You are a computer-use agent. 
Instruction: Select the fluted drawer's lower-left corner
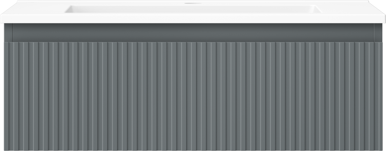6,149
